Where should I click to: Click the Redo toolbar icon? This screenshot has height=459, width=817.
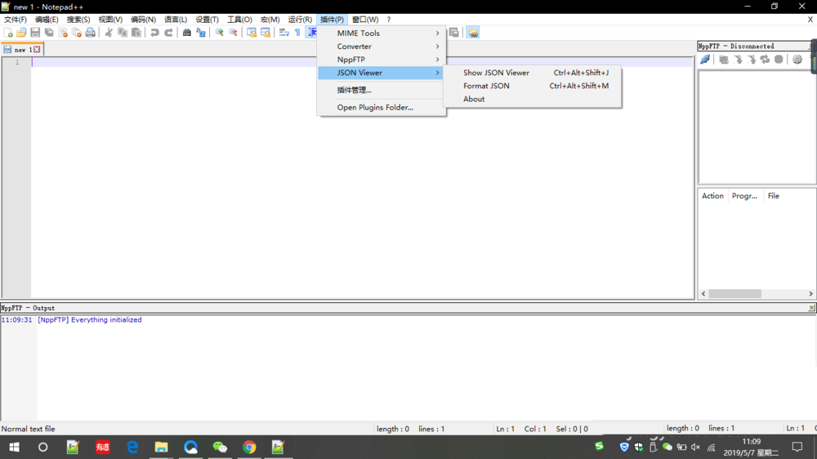tap(168, 33)
